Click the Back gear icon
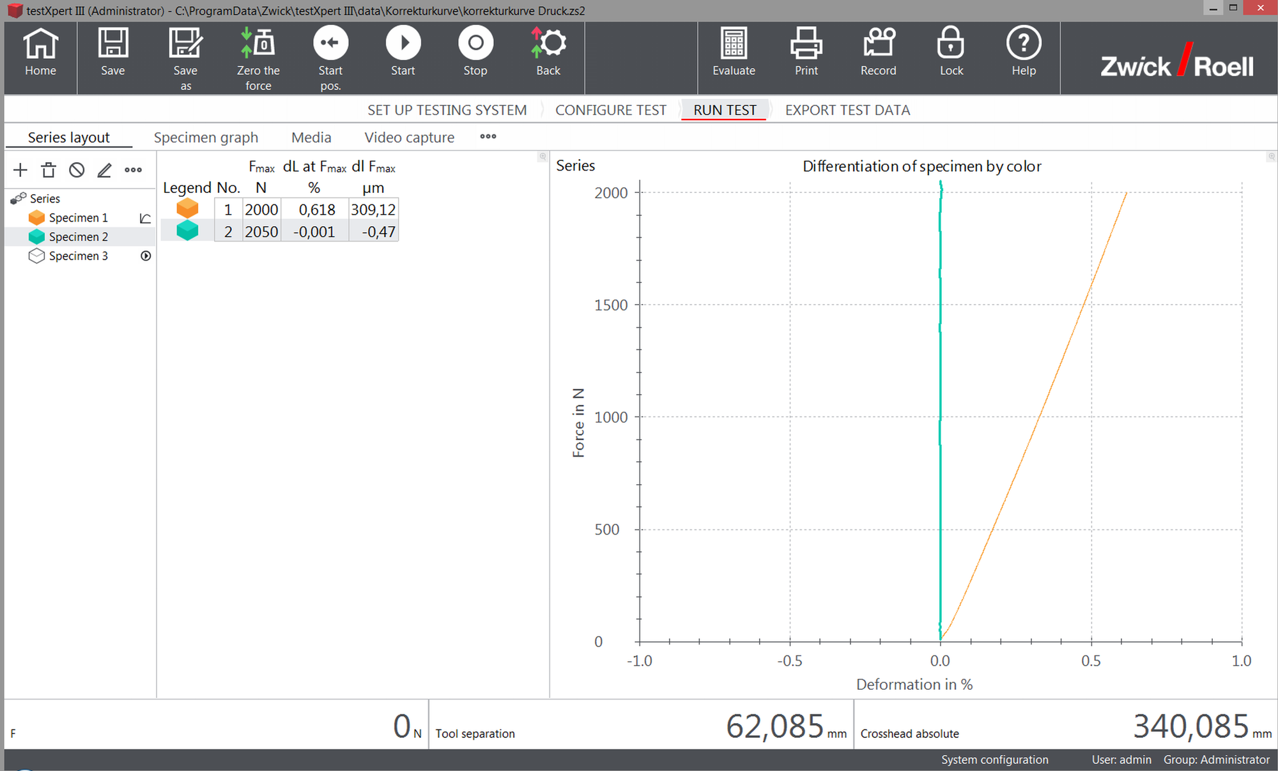This screenshot has height=771, width=1278. point(548,43)
